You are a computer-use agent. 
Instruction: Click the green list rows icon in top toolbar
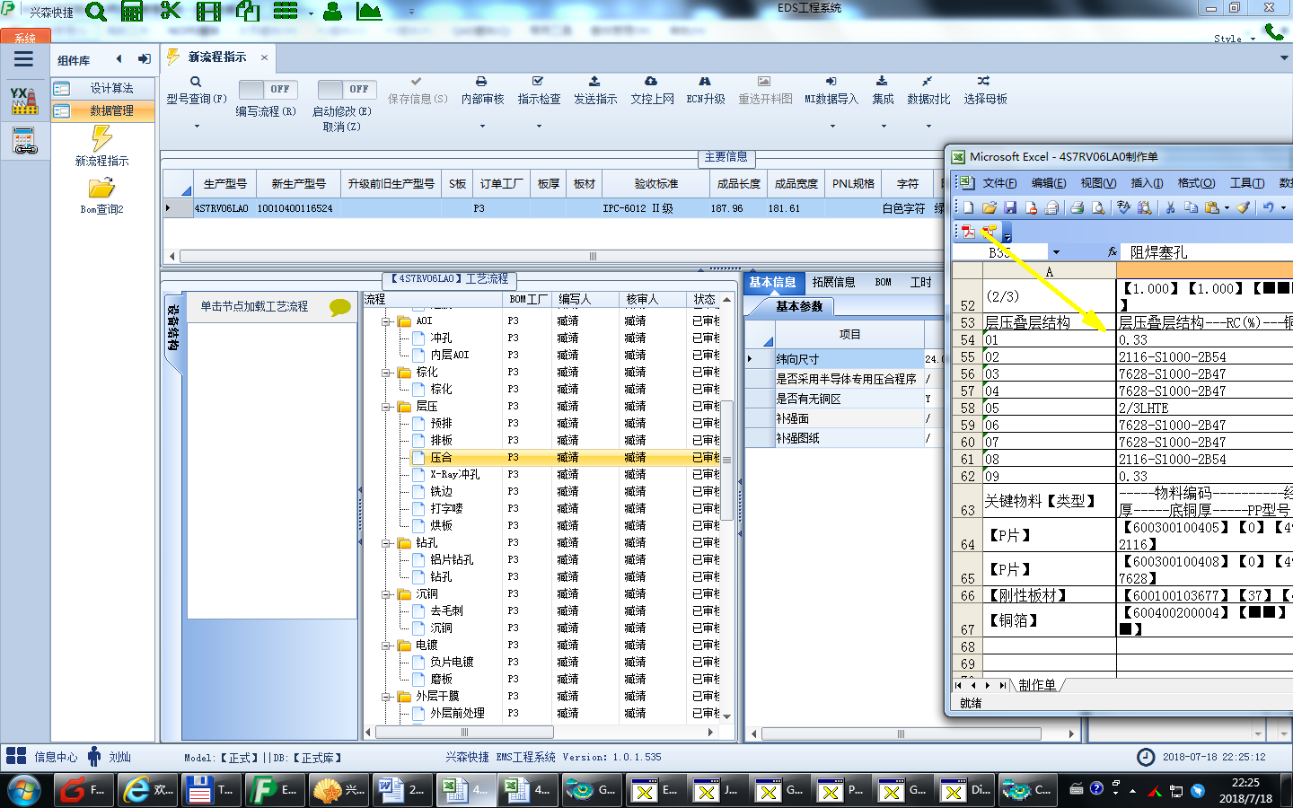point(286,11)
